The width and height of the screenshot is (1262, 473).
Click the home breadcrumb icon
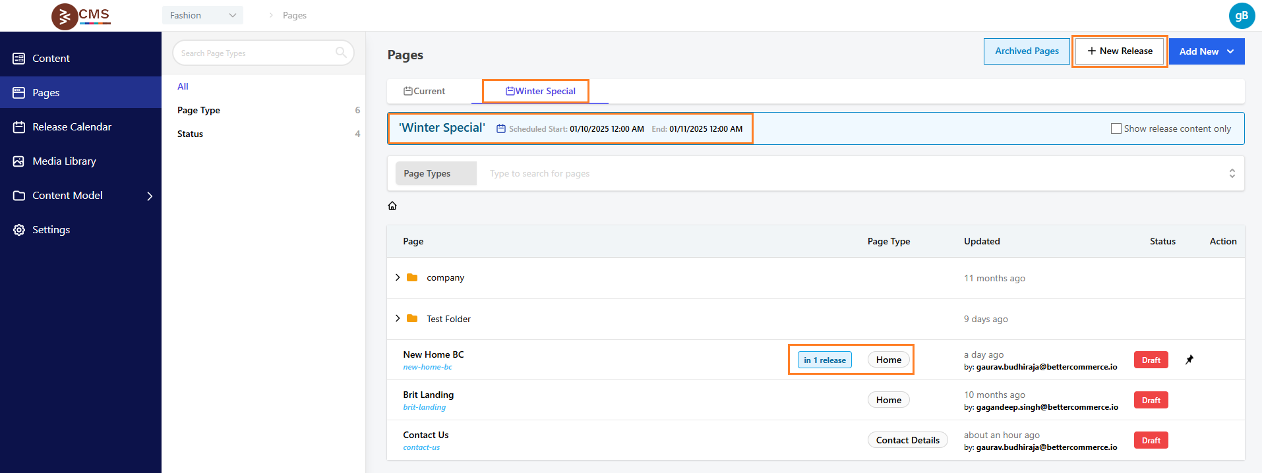[392, 206]
